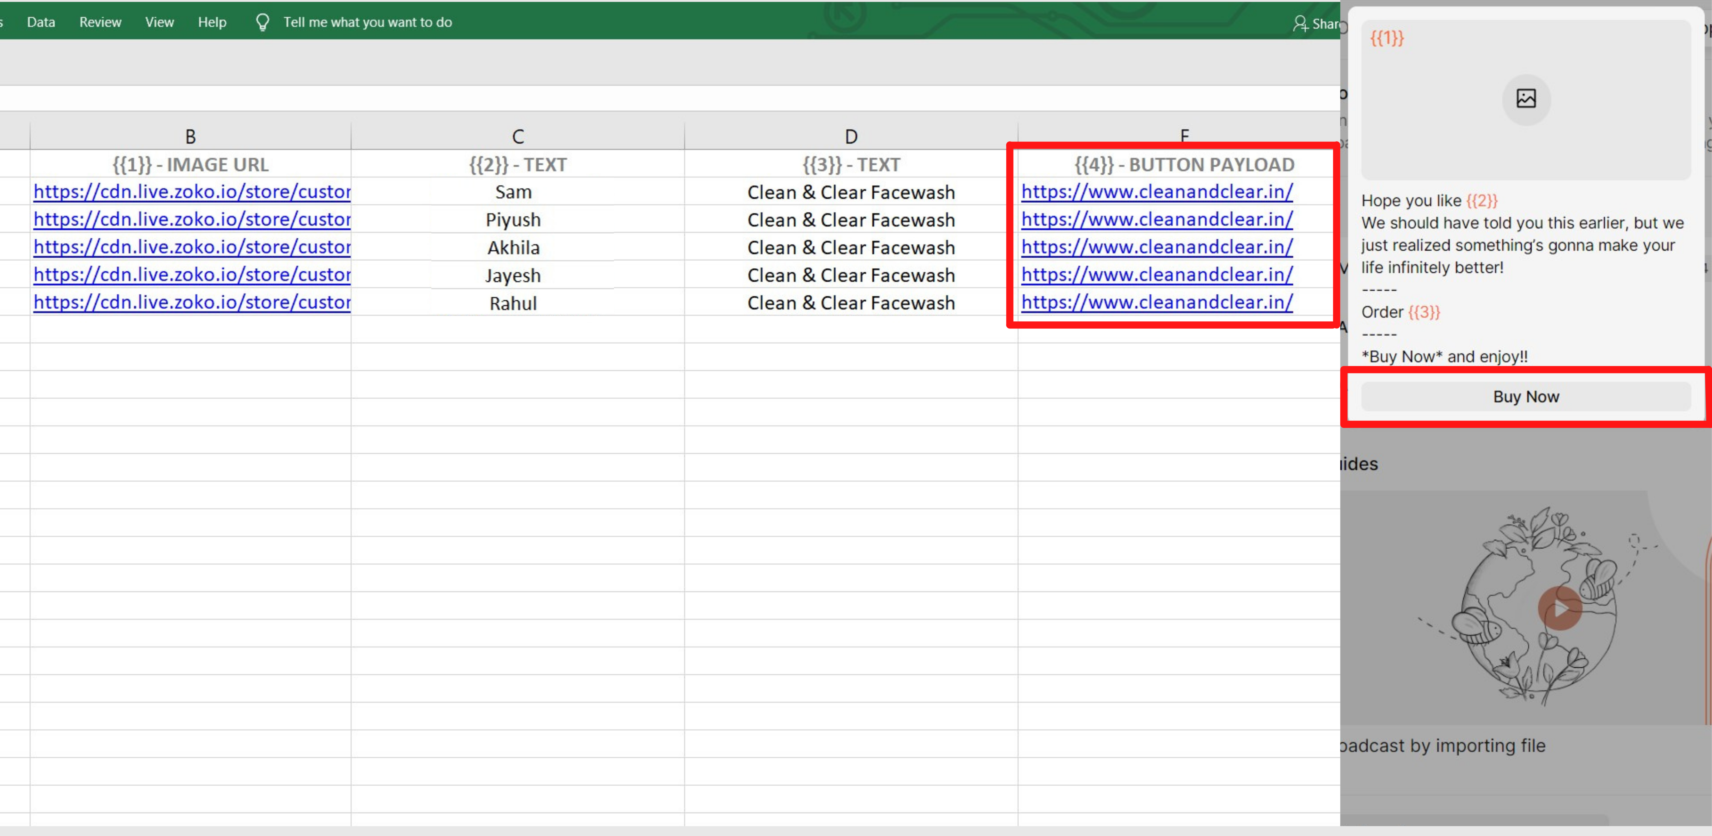Select the {{3}} - TEXT header cell
The width and height of the screenshot is (1712, 836).
tap(851, 164)
